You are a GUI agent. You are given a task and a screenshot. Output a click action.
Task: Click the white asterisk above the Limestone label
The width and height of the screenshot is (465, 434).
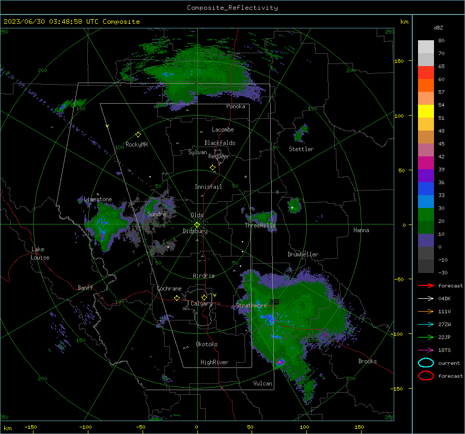point(98,195)
